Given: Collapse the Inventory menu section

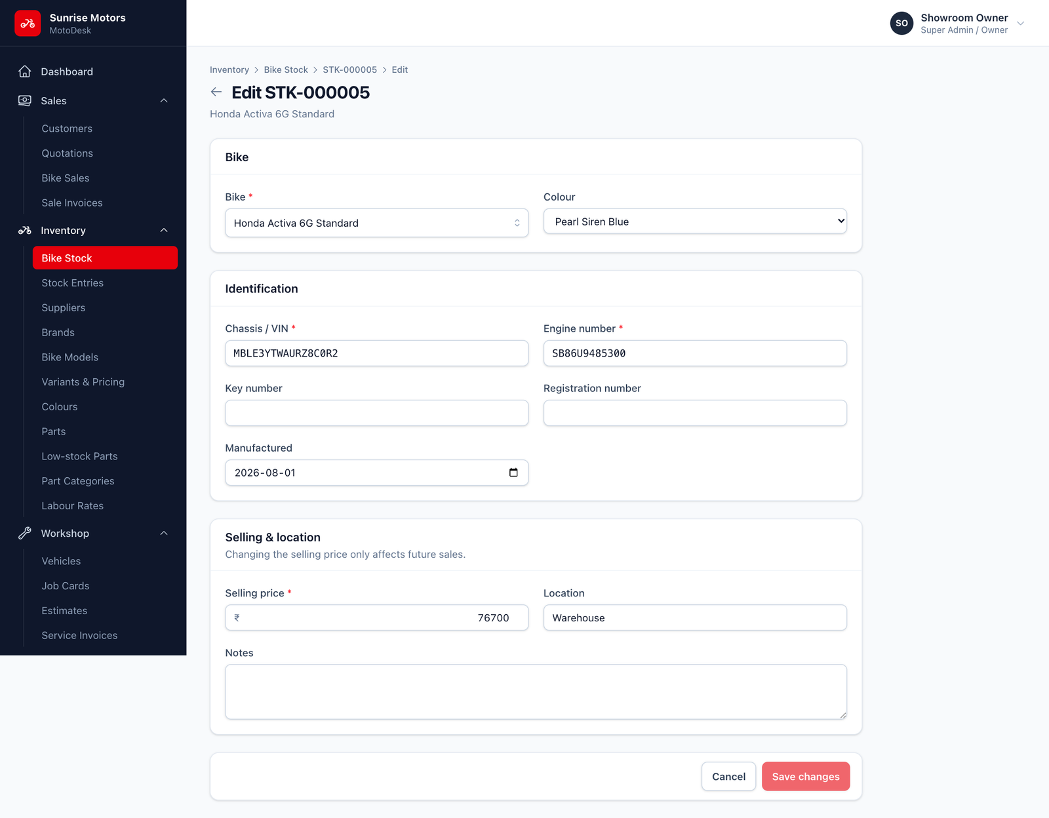Looking at the screenshot, I should 164,230.
